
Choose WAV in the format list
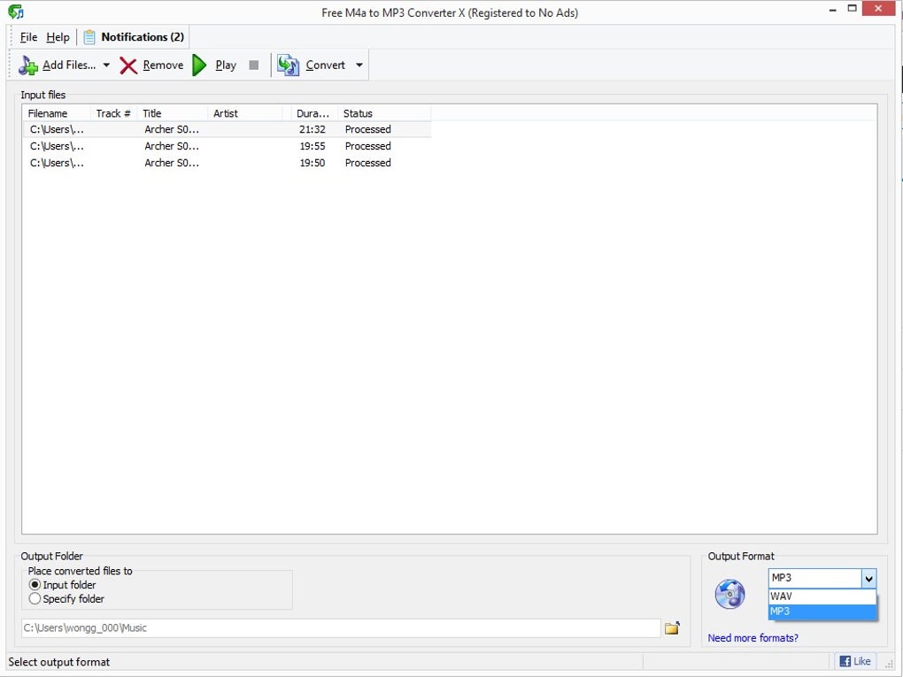click(822, 596)
